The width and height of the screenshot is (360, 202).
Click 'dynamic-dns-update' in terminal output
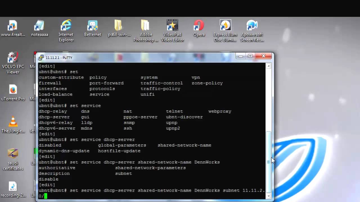coord(64,151)
